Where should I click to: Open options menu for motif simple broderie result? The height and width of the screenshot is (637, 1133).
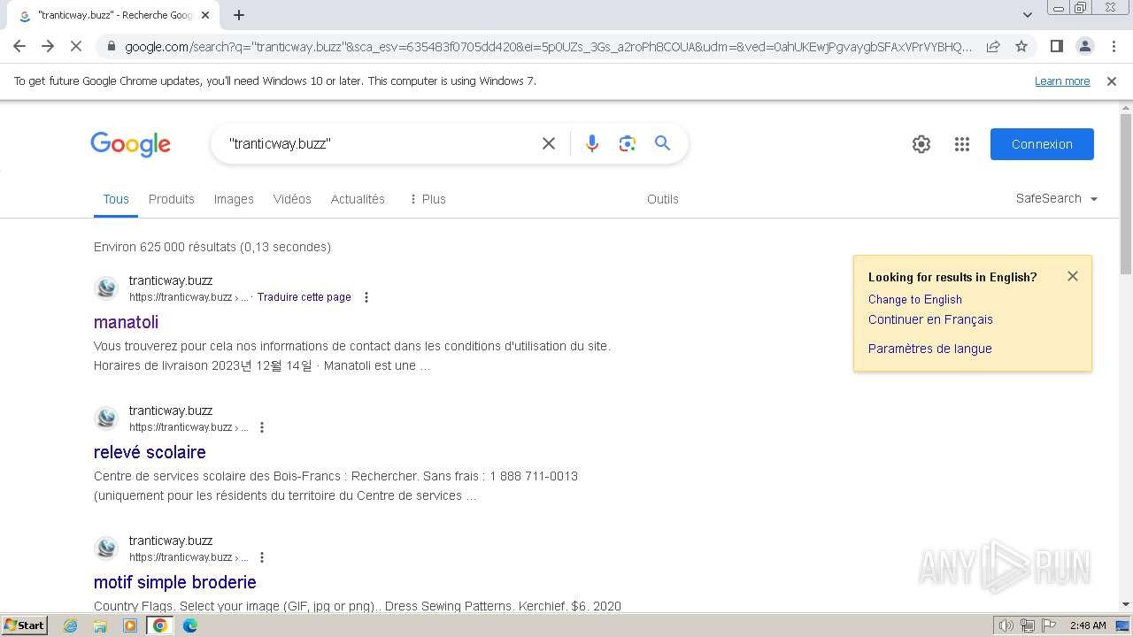262,557
